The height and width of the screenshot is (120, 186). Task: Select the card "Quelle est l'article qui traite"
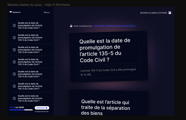(x=109, y=102)
